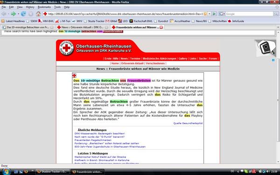Open the Mitschriften bookmark
This screenshot has width=280, height=175.
coord(217,21)
